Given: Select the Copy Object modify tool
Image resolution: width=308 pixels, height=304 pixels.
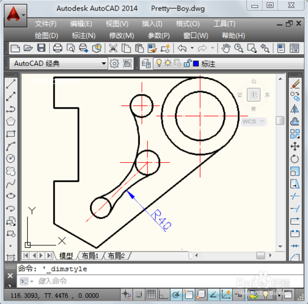Looking at the screenshot, I should [295, 96].
